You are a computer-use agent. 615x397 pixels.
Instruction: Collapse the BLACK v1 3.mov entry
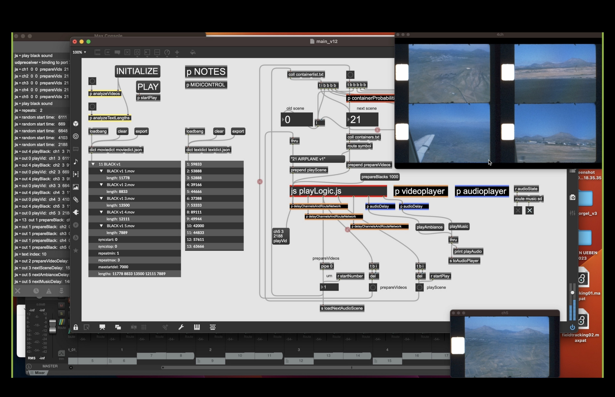[101, 198]
